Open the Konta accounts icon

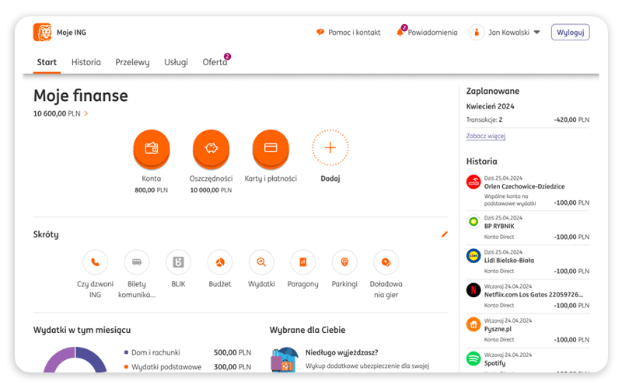pyautogui.click(x=151, y=147)
